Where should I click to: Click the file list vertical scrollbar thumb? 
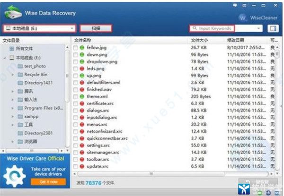click(x=277, y=54)
